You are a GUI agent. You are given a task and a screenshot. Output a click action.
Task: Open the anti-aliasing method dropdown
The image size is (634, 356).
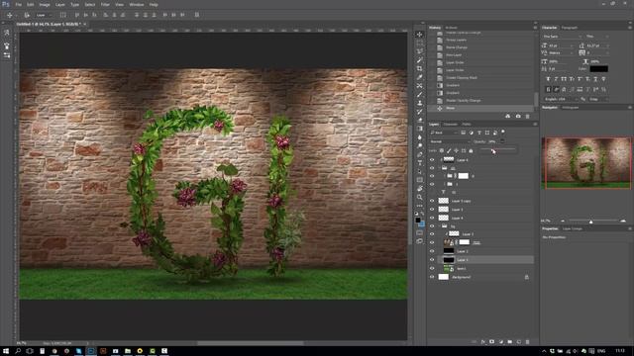click(598, 99)
